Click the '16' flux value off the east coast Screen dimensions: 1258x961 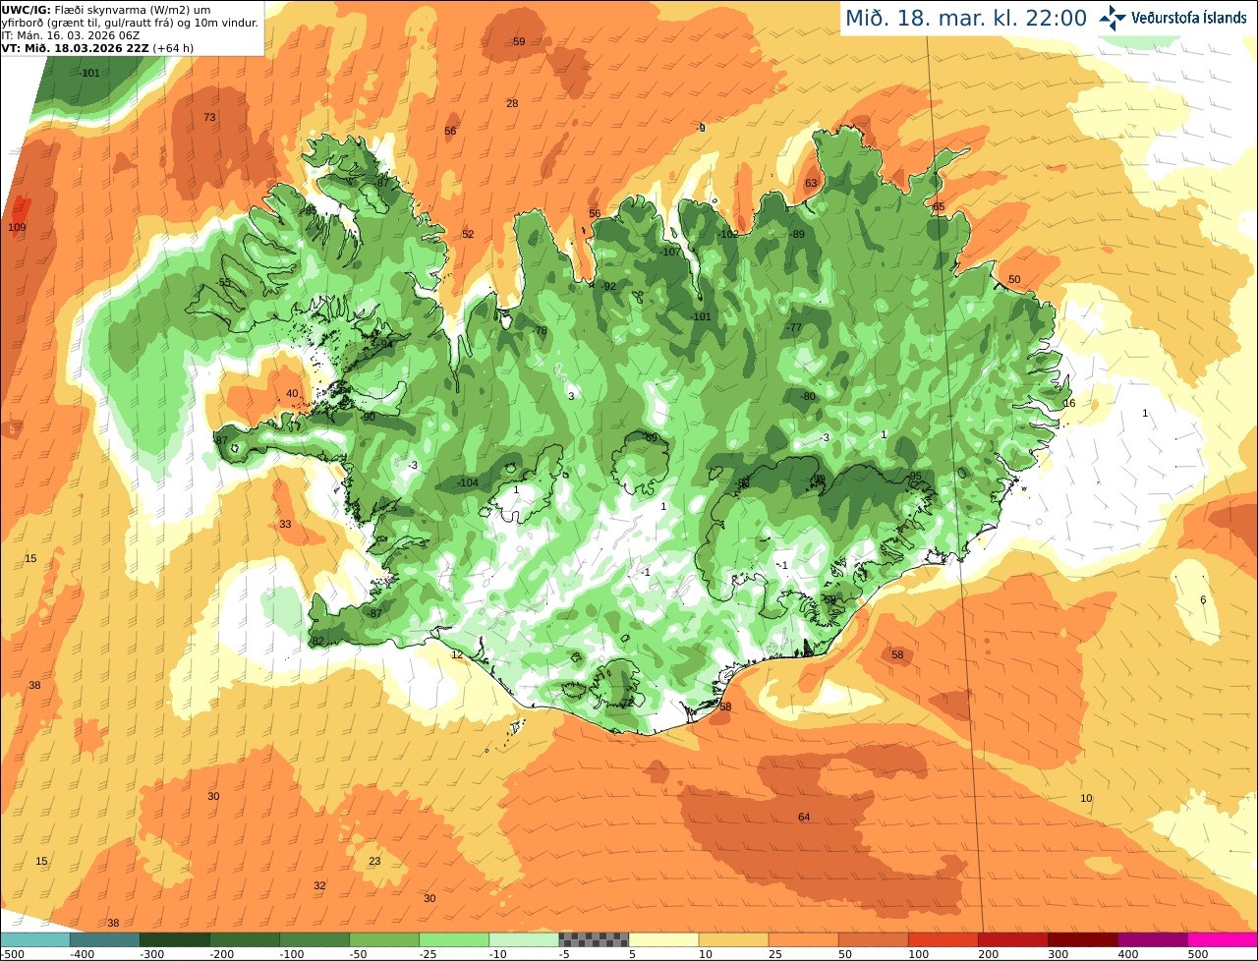(x=1069, y=404)
